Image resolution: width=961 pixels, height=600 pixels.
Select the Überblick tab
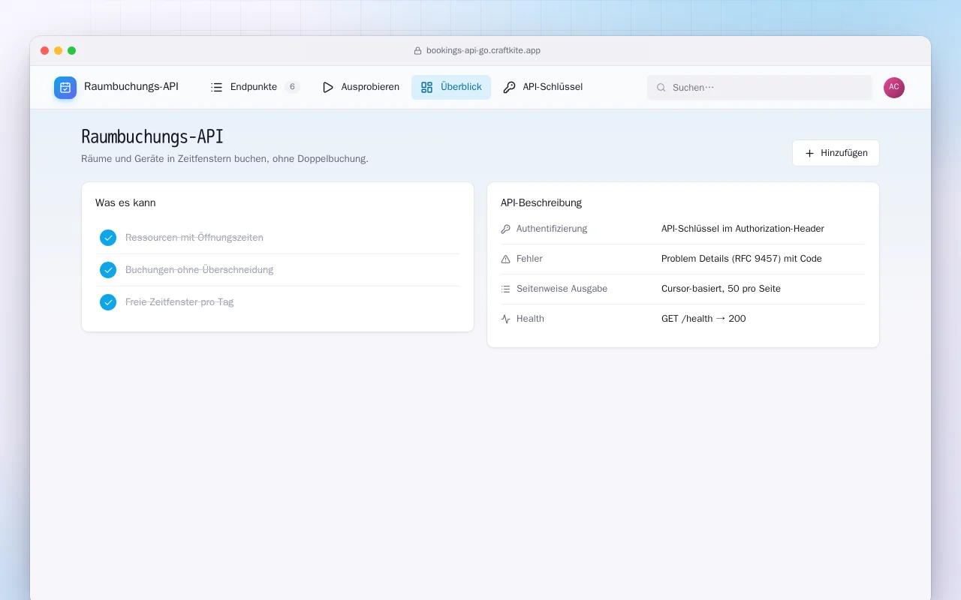(x=451, y=87)
